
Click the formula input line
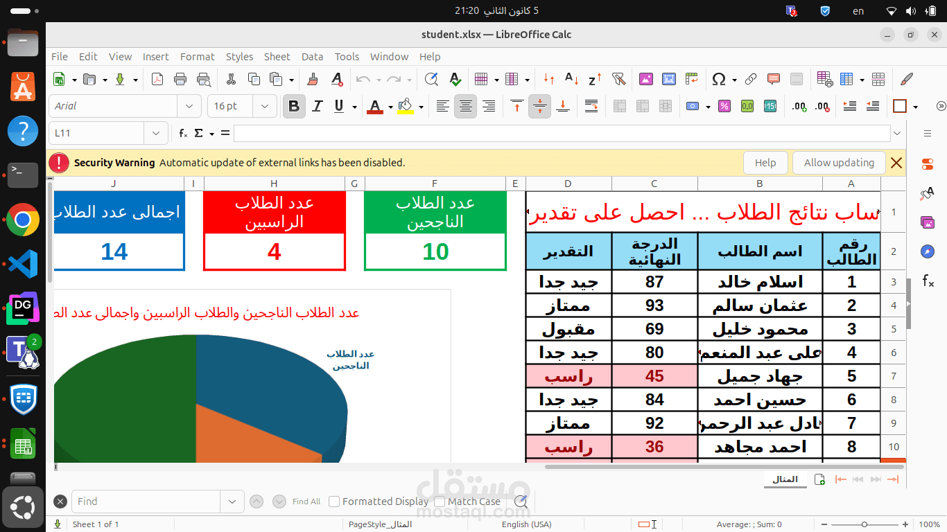(x=562, y=133)
